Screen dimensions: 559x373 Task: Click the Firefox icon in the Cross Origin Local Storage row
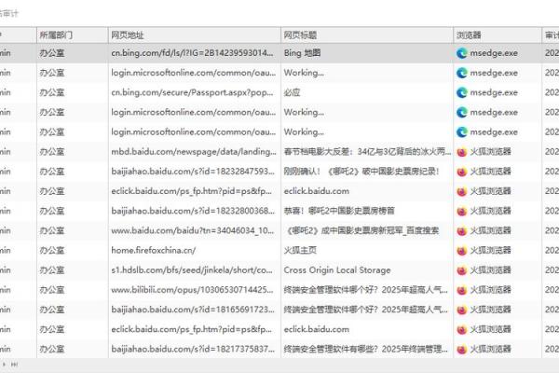[x=462, y=270]
